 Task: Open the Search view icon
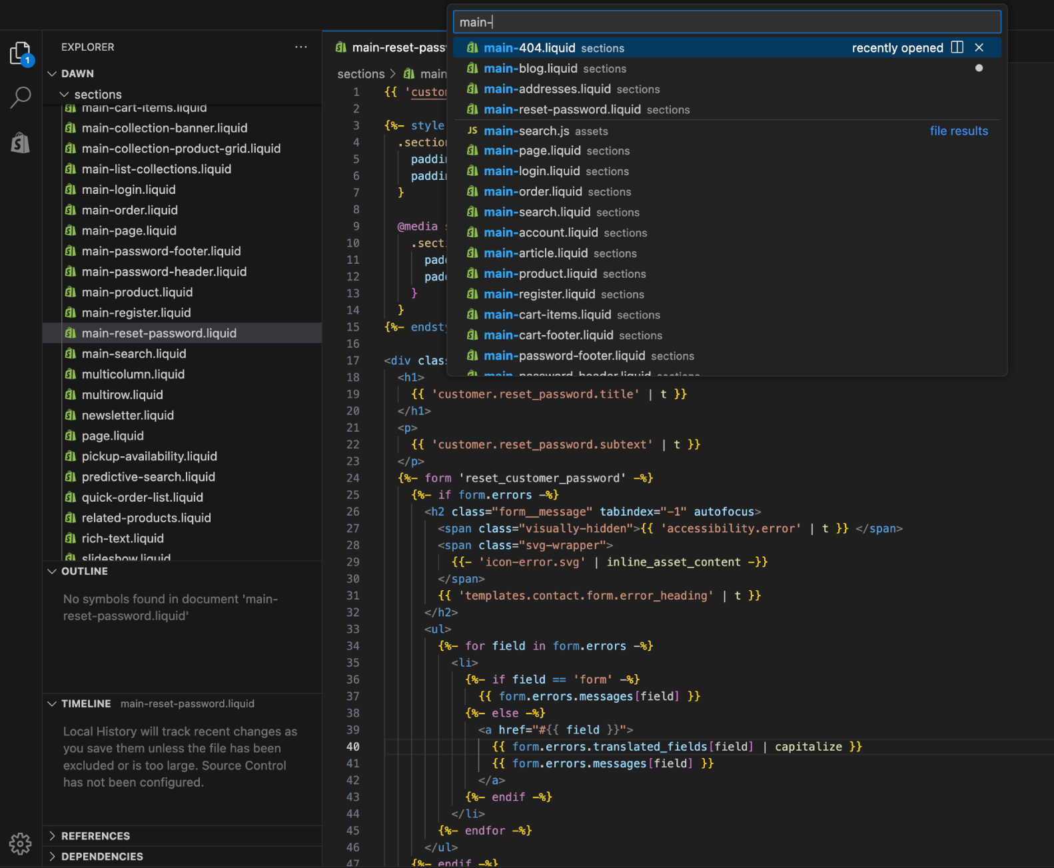(x=21, y=97)
